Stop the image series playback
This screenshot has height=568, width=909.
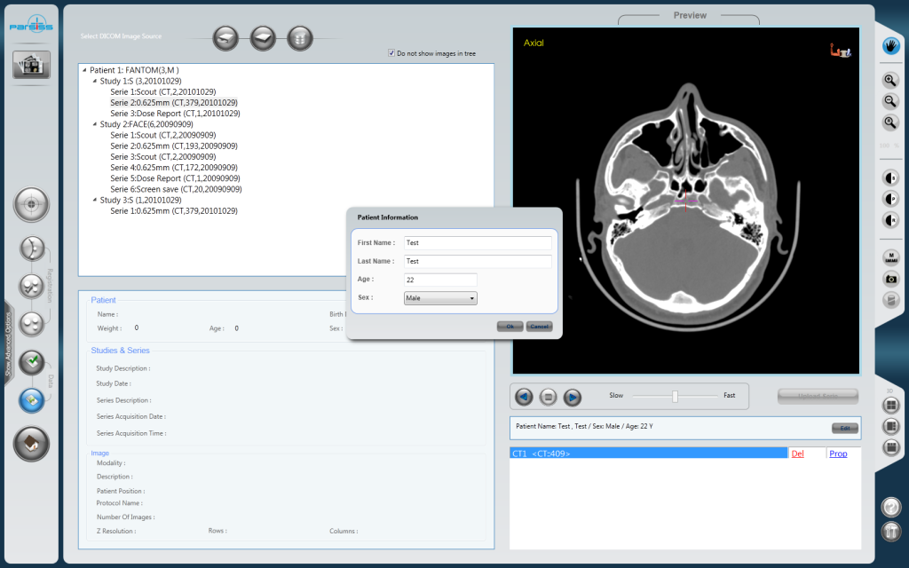click(x=549, y=397)
